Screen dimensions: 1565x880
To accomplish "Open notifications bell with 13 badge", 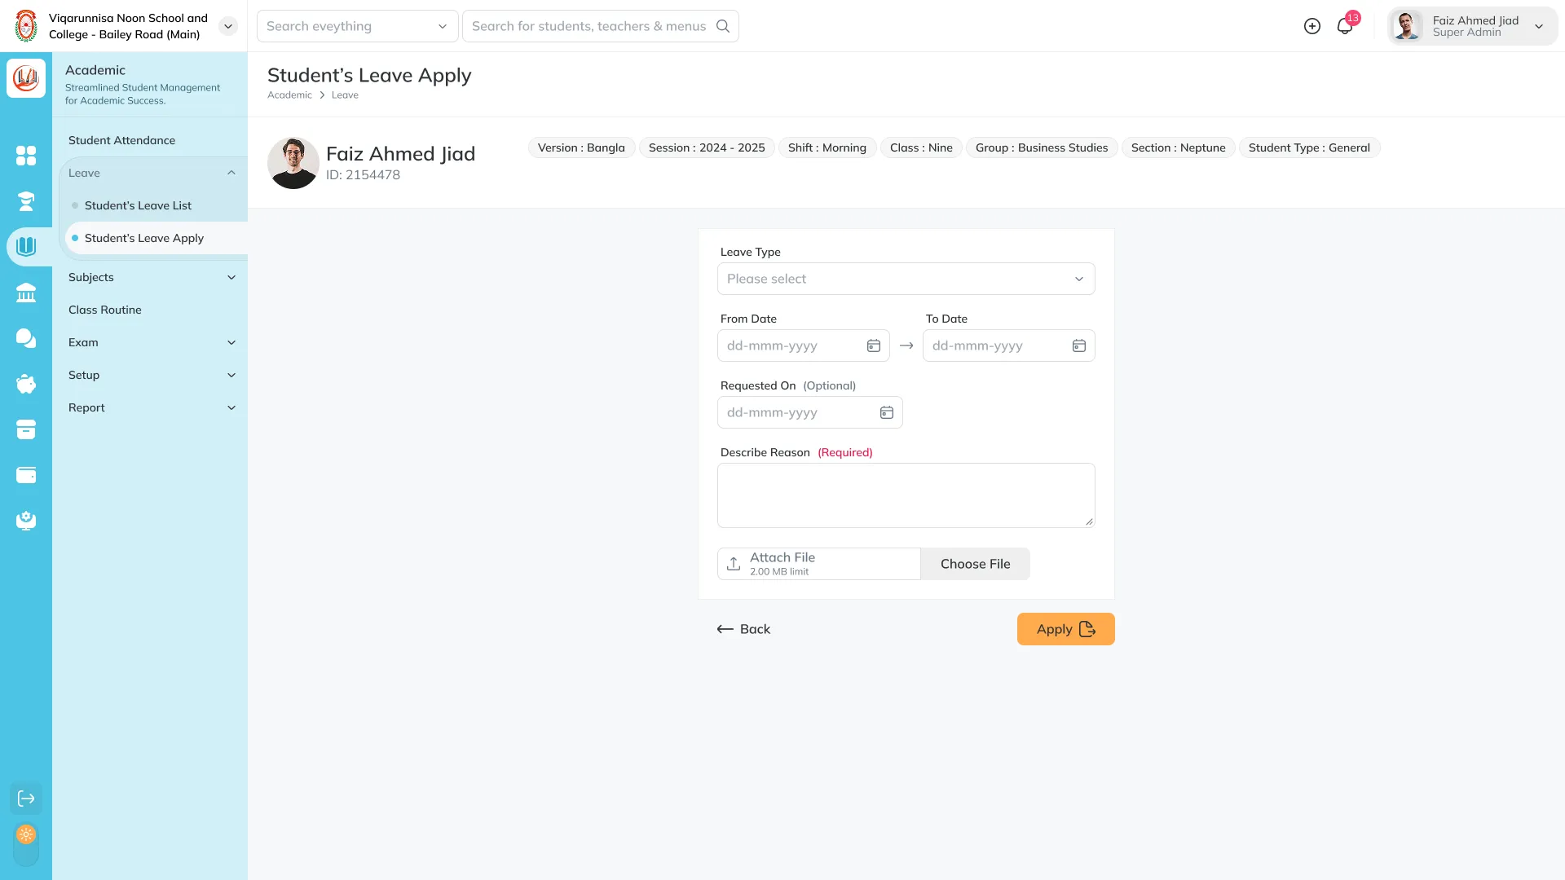I will coord(1345,26).
